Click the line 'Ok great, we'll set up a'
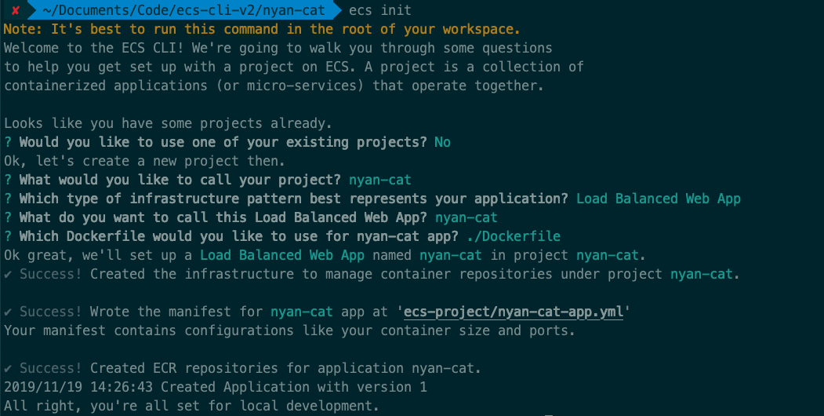Viewport: 824px width, 416px height. pos(325,255)
